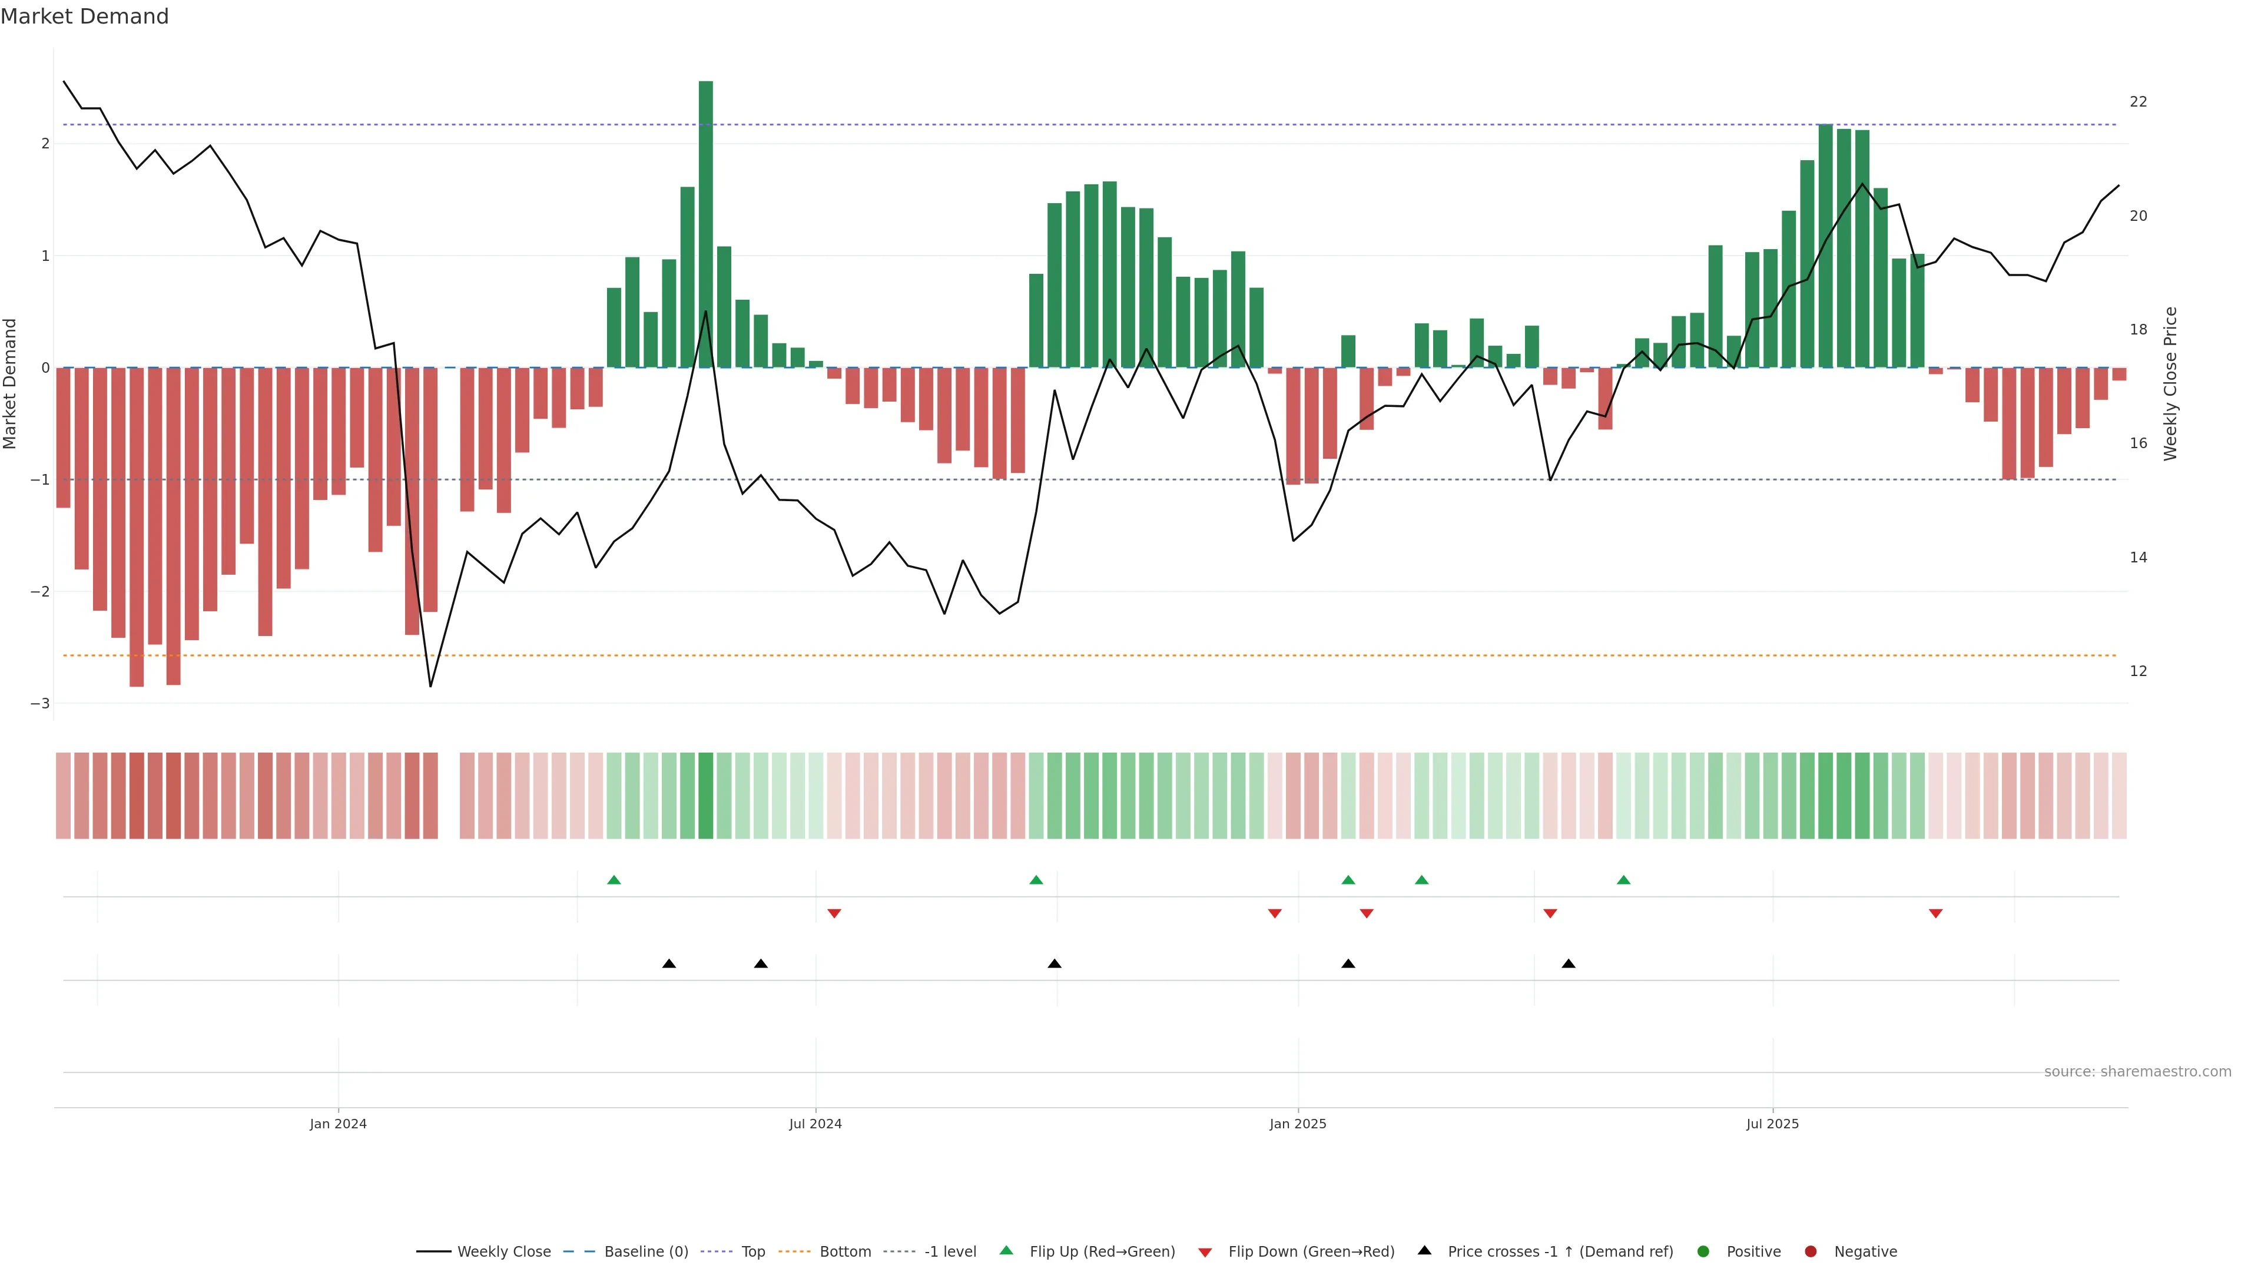This screenshot has height=1272, width=2261.
Task: Click red Flip Down legend triangle icon
Action: 1205,1253
